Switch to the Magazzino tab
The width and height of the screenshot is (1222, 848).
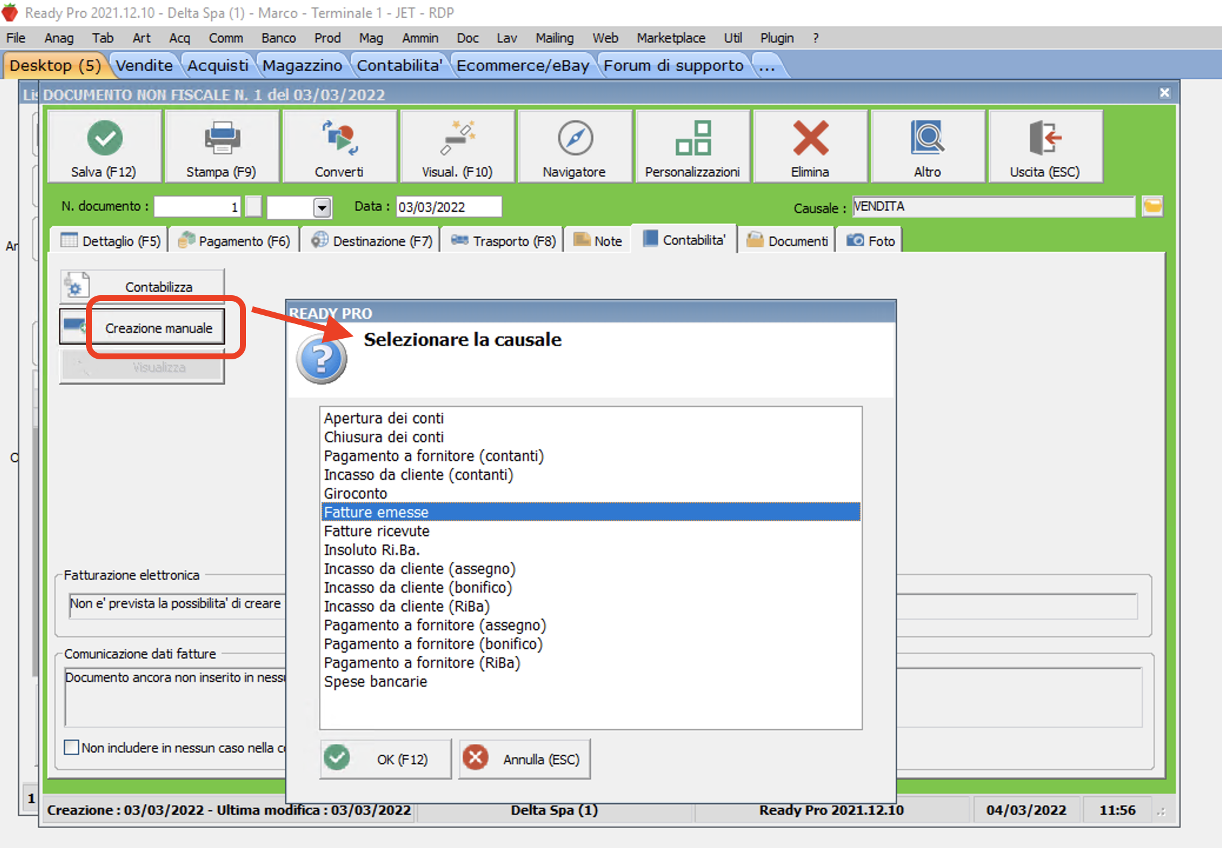(302, 65)
